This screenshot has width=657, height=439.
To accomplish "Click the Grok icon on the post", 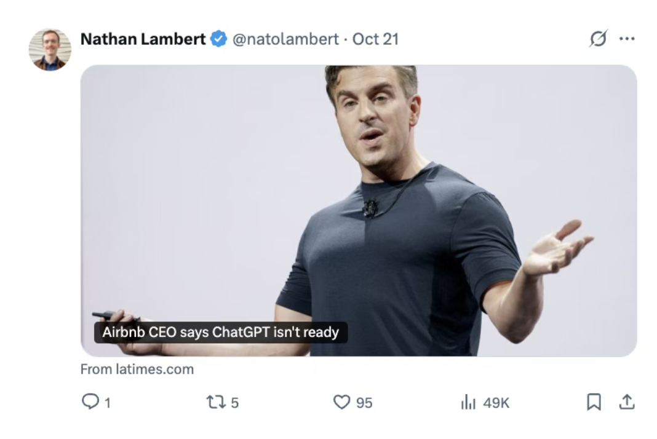I will pyautogui.click(x=597, y=39).
